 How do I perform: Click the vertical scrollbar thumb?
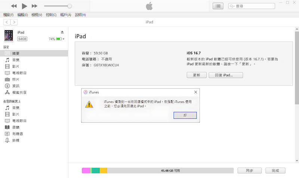(297, 68)
